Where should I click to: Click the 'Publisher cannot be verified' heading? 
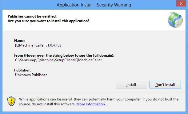click(x=32, y=16)
